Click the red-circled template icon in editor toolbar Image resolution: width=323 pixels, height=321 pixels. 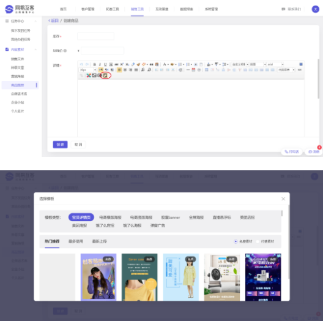[105, 75]
